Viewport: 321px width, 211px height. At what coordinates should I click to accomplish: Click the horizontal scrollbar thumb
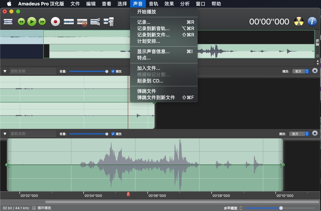click(x=182, y=202)
